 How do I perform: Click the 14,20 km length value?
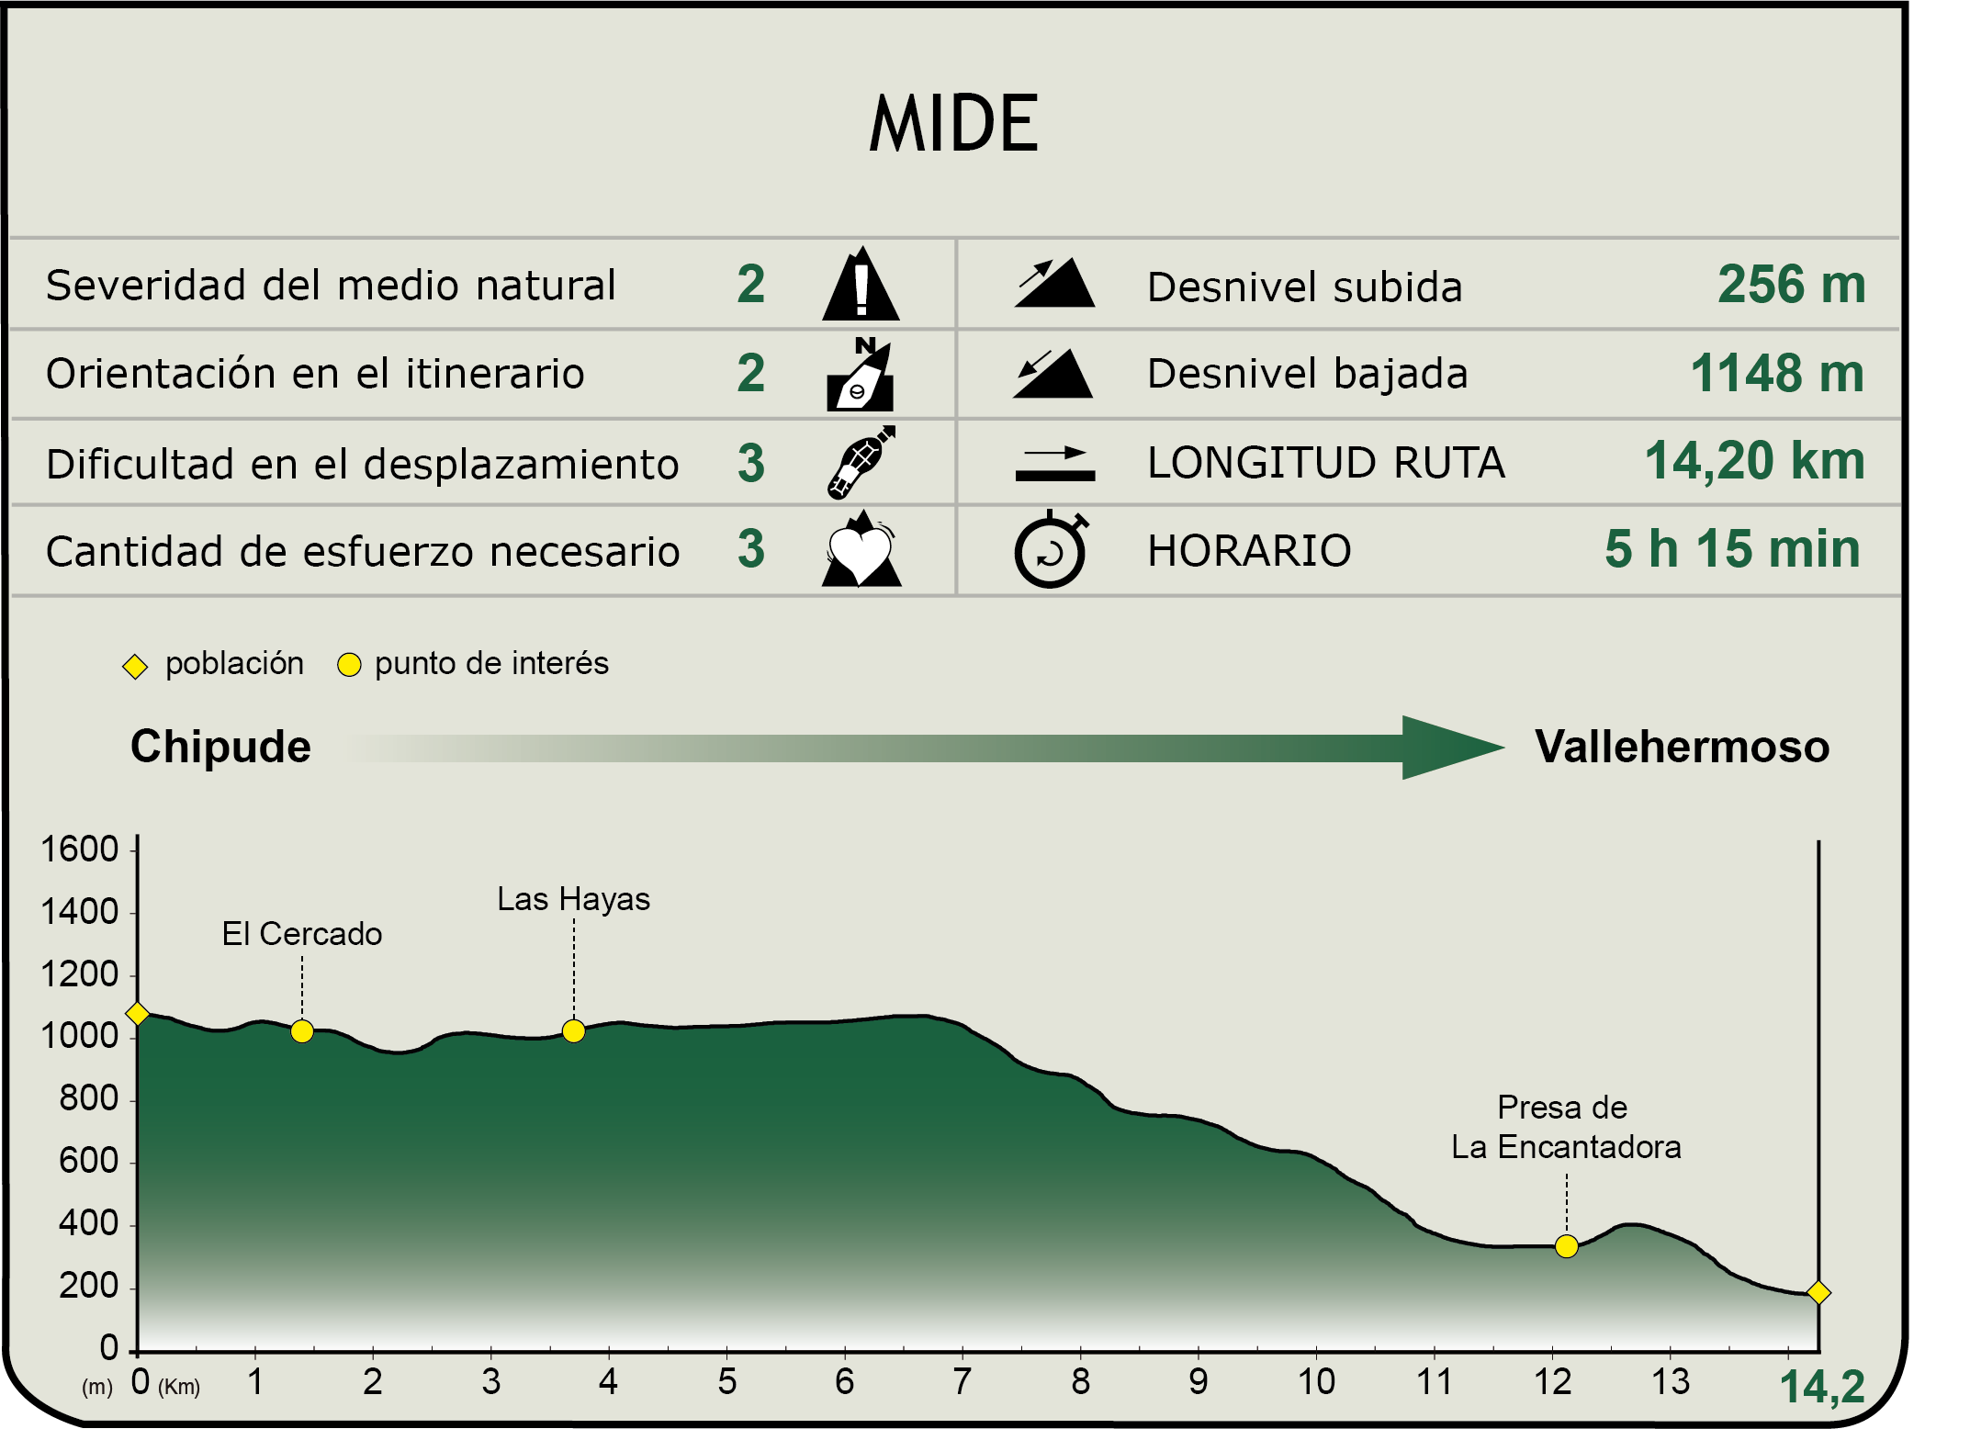click(x=1755, y=461)
